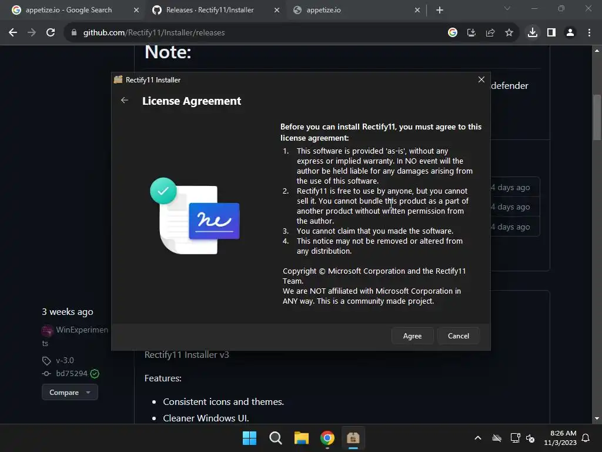Open commit bd75294 link
This screenshot has width=602, height=452.
tap(72, 374)
